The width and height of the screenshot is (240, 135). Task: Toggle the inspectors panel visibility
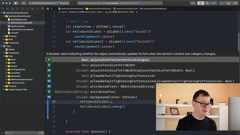(x=235, y=3)
